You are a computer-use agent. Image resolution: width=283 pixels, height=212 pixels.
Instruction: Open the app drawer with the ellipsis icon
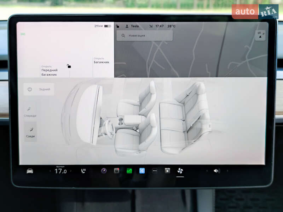click(x=155, y=171)
